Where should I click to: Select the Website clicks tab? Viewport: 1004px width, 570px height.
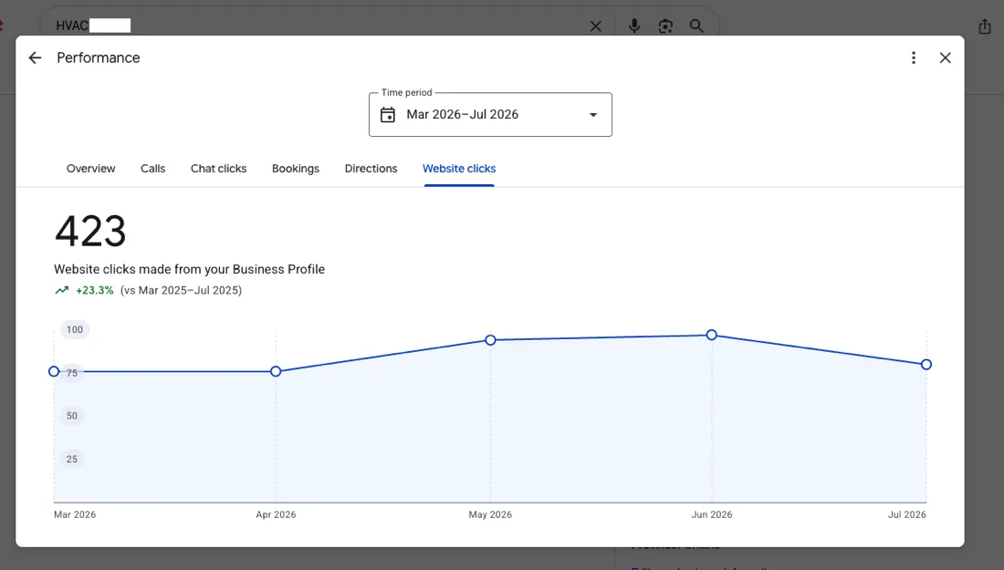tap(459, 168)
